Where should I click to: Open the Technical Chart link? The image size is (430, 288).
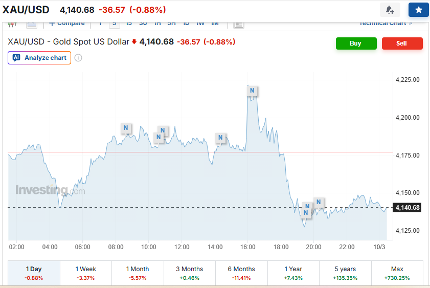pos(386,24)
